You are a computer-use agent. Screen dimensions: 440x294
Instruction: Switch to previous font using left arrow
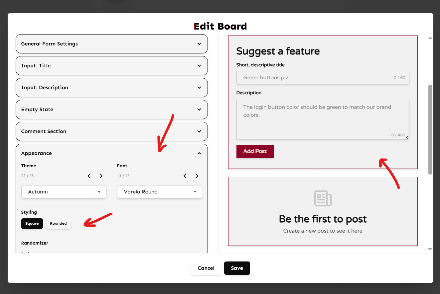coord(185,176)
